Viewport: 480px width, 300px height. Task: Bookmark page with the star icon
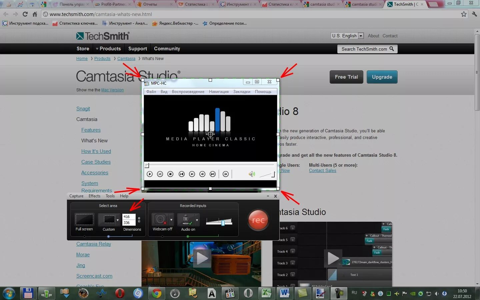pyautogui.click(x=464, y=14)
